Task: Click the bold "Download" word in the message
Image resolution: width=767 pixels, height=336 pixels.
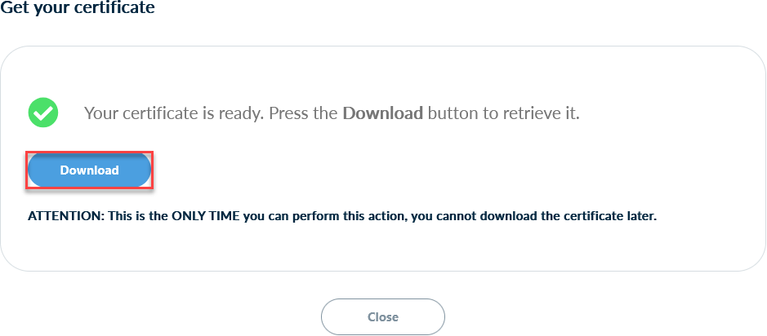Action: (x=382, y=113)
